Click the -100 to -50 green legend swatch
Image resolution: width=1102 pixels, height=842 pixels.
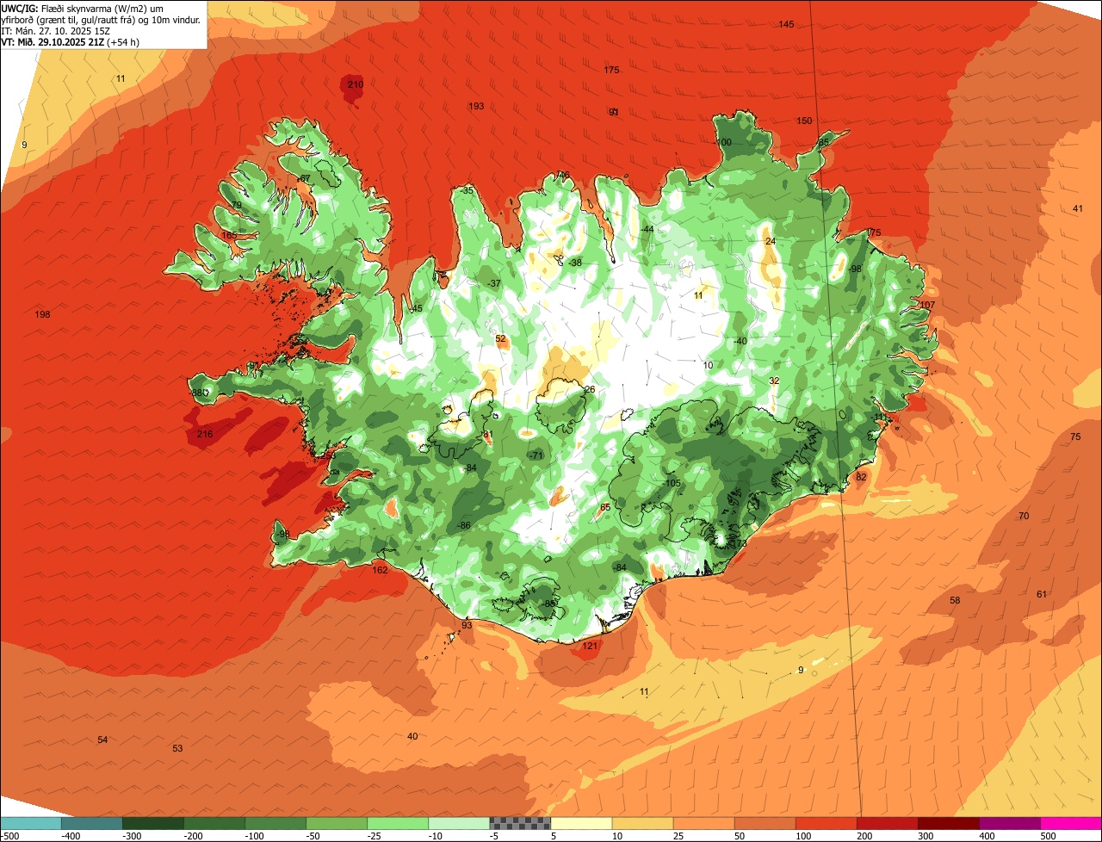pos(275,823)
